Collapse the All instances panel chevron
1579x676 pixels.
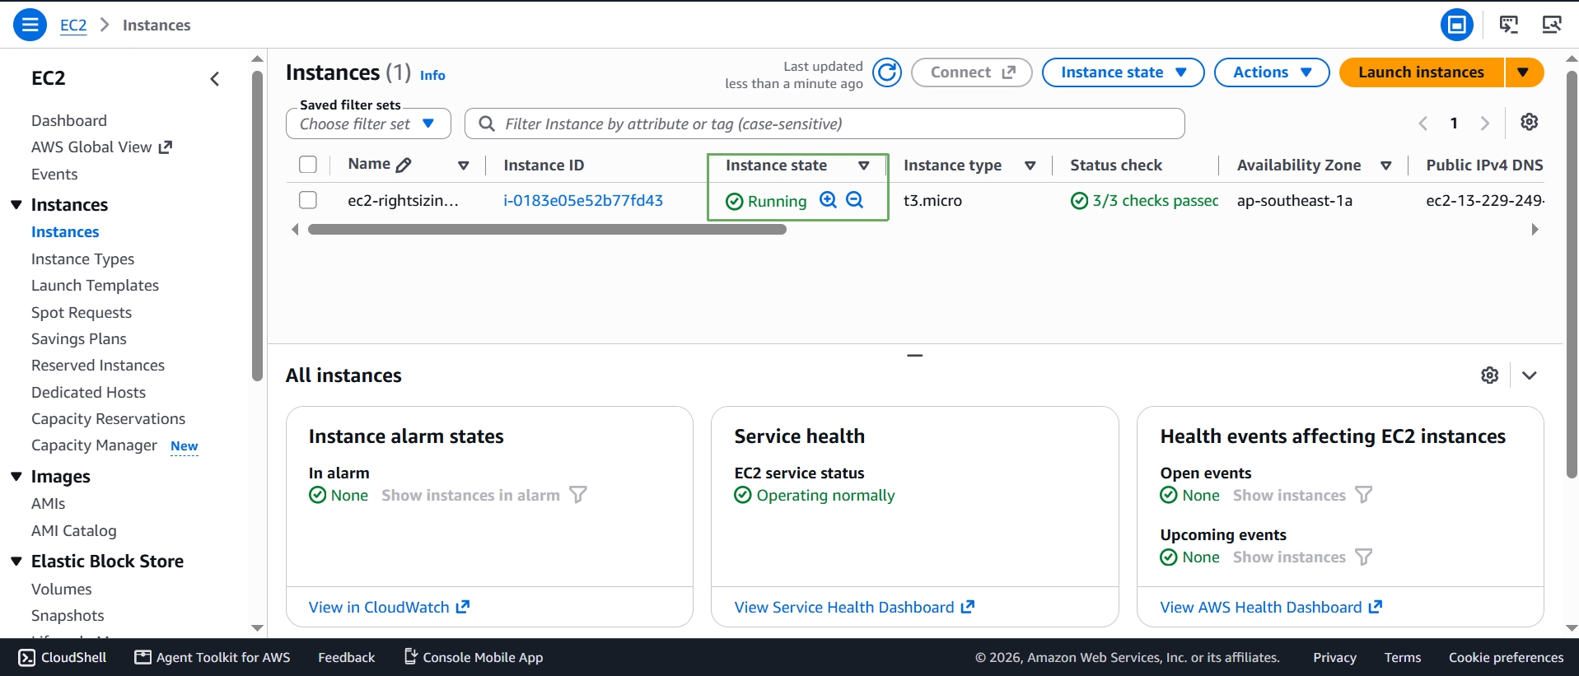coord(1530,375)
